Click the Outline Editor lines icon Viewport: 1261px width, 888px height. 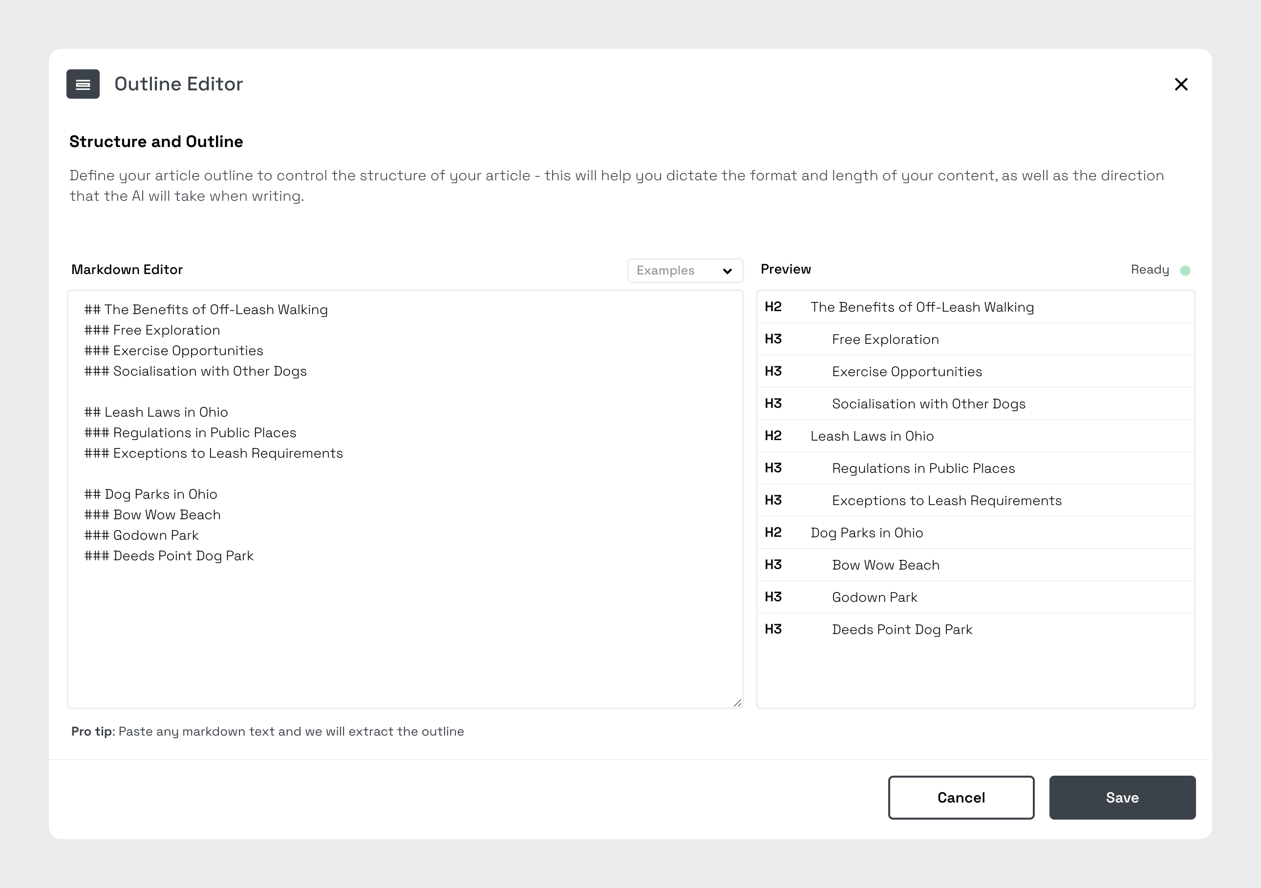tap(83, 84)
